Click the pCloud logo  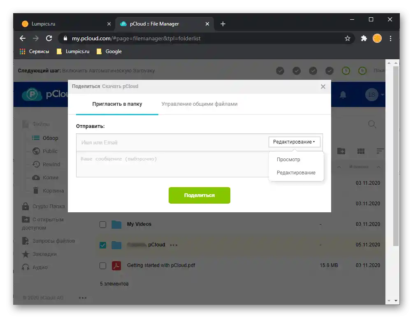pyautogui.click(x=44, y=94)
